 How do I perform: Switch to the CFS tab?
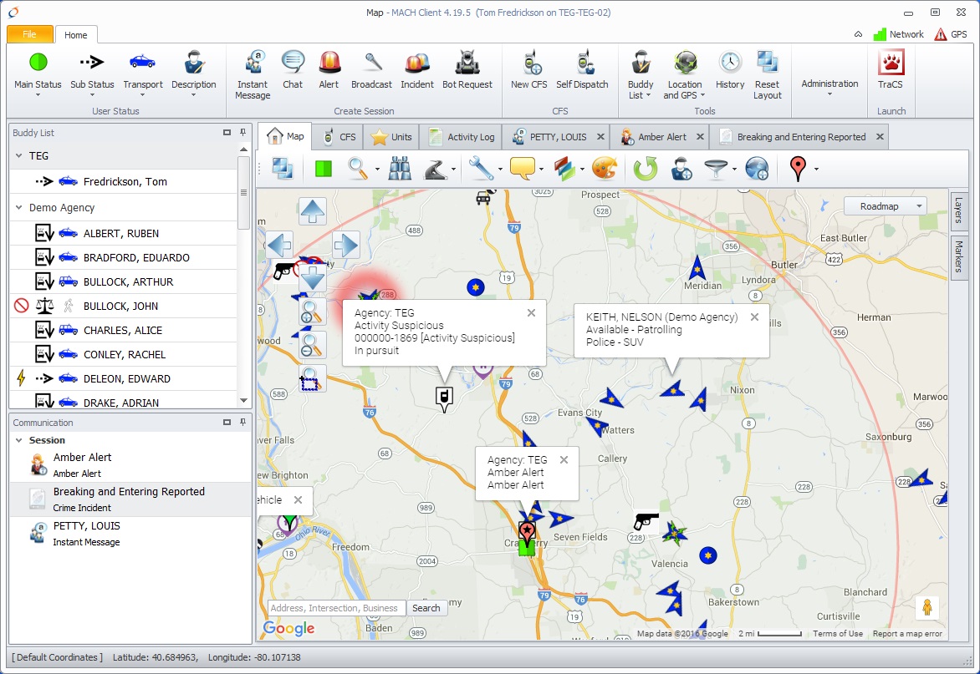[339, 137]
